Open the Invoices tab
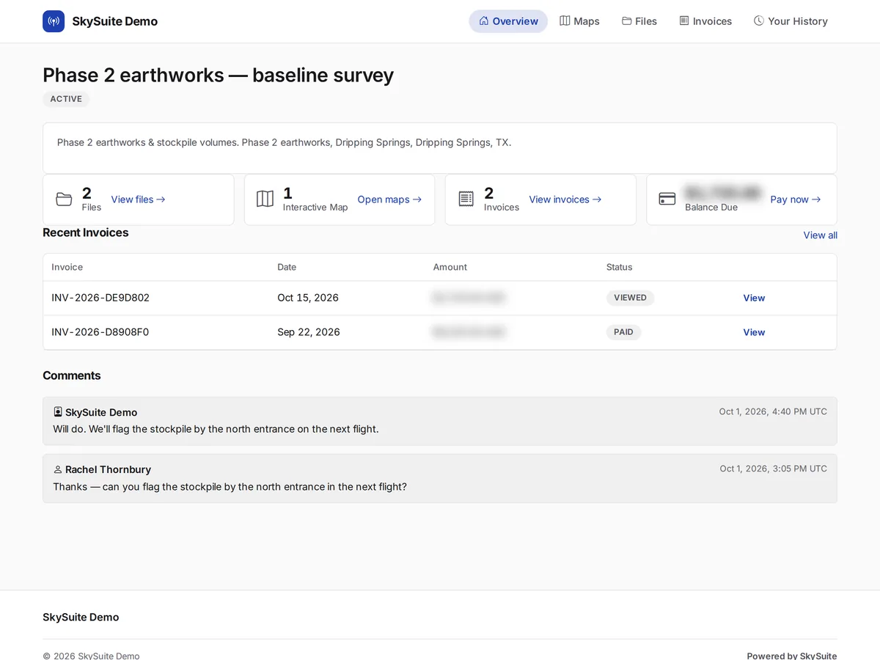The width and height of the screenshot is (880, 660). pyautogui.click(x=705, y=21)
